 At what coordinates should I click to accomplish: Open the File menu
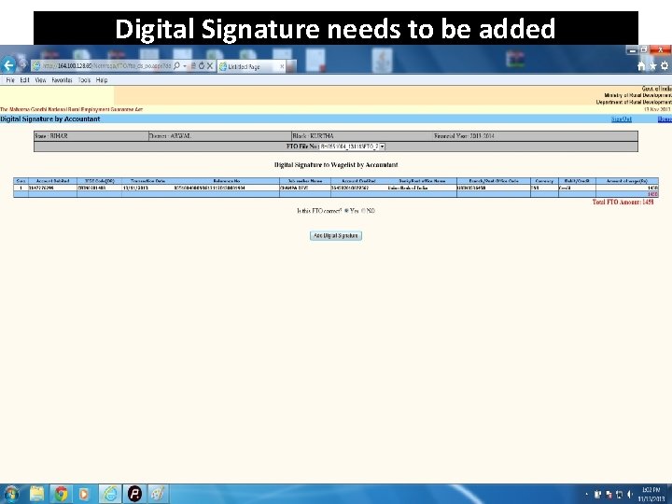point(10,80)
